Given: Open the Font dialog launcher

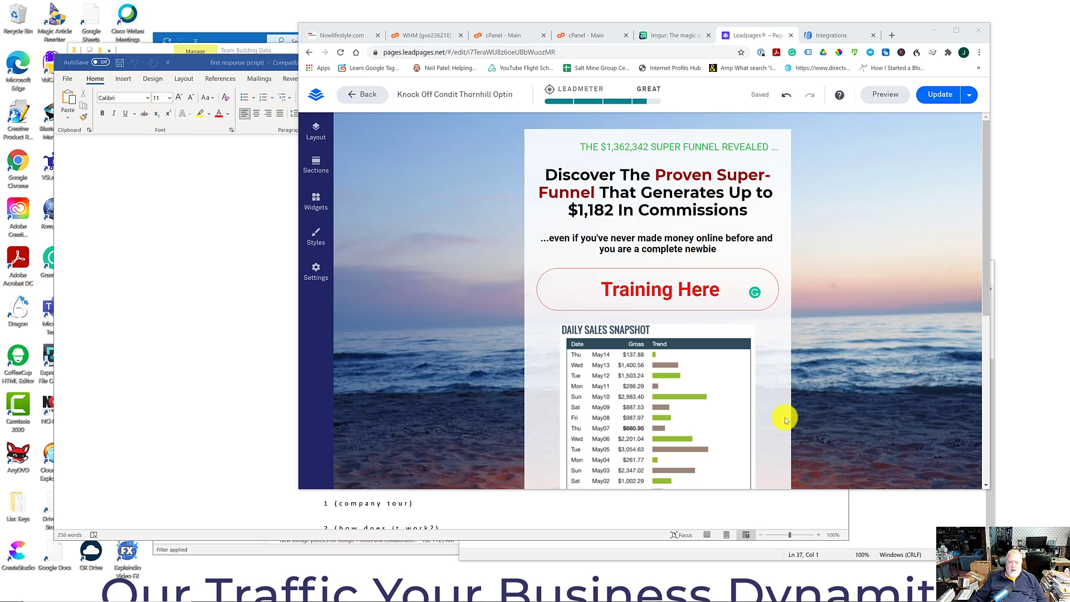Looking at the screenshot, I should coord(231,130).
